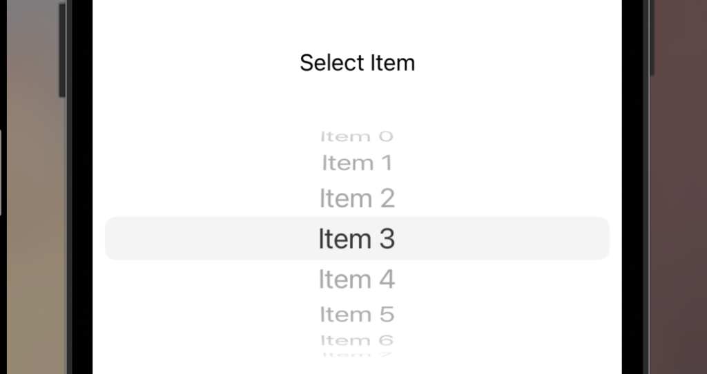Select Item 4 below the highlighted row
This screenshot has height=374, width=707.
(x=357, y=279)
